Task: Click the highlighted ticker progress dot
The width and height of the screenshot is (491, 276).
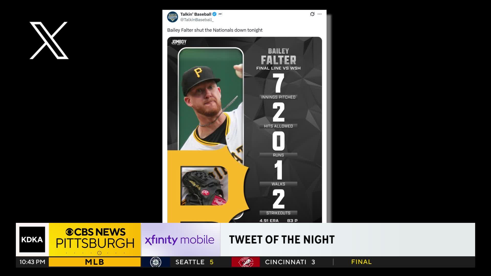Action: click(99, 253)
